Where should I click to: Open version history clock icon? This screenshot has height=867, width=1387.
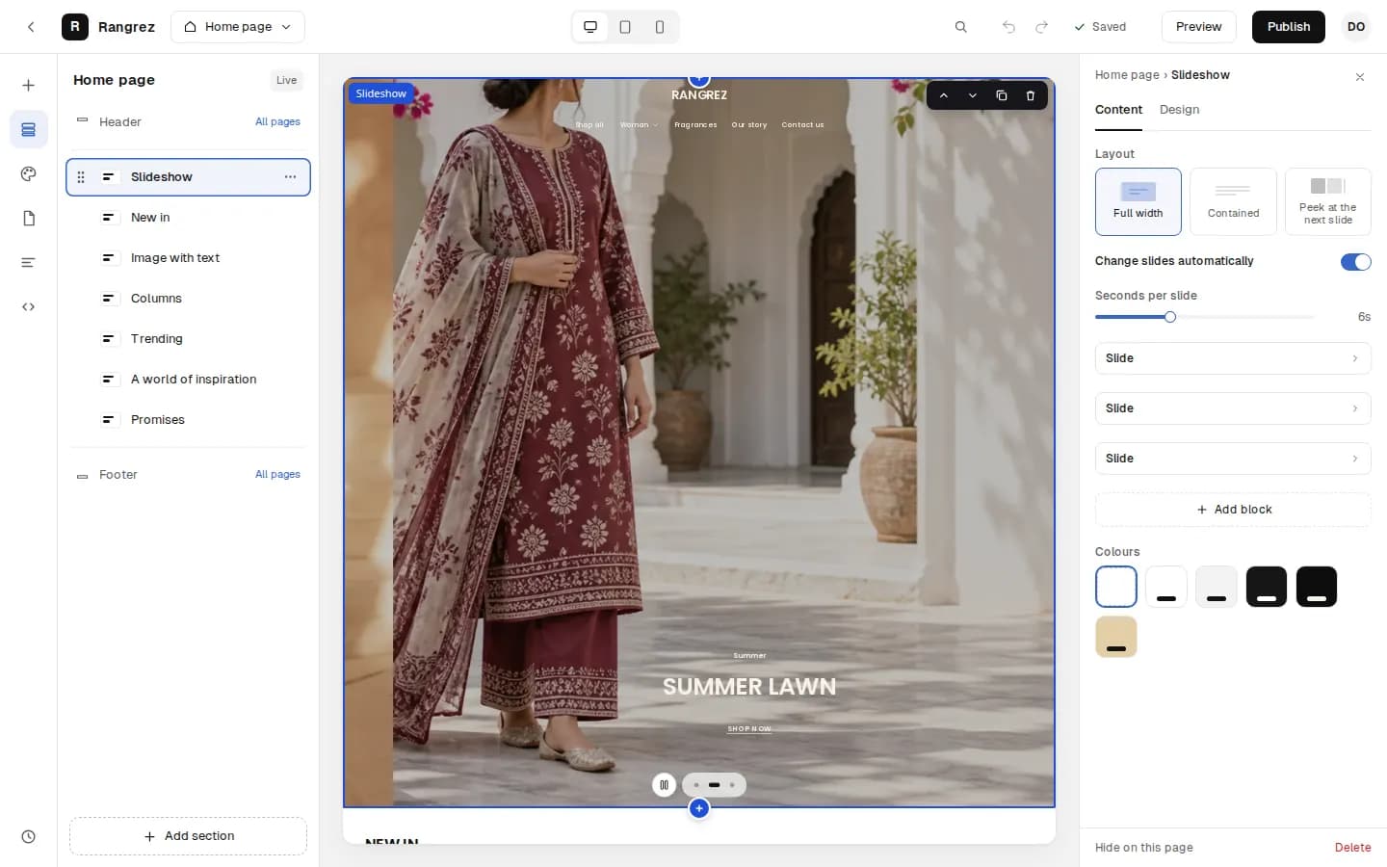pyautogui.click(x=29, y=837)
